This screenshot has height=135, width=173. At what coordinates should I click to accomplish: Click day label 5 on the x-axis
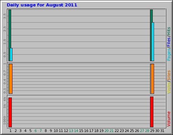30,131
